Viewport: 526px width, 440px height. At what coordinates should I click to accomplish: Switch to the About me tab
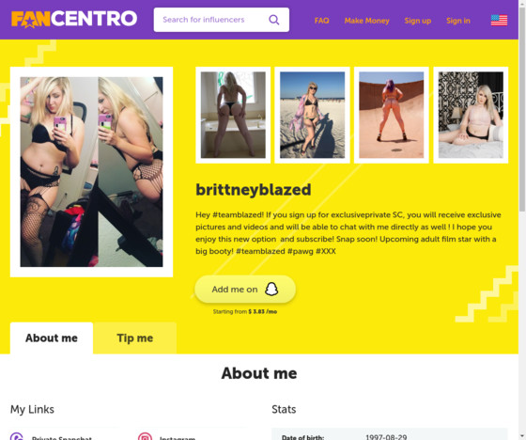click(x=52, y=338)
